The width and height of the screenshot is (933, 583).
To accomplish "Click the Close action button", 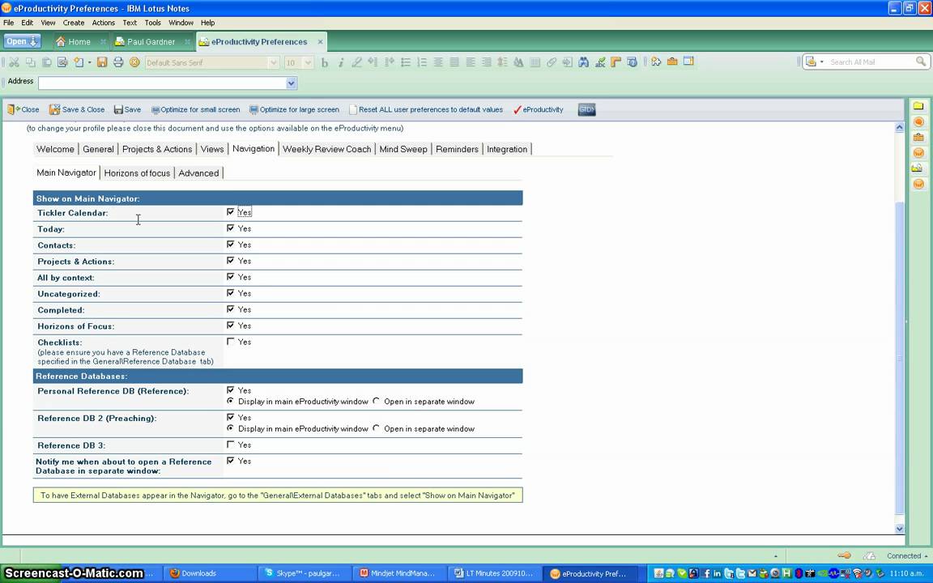I will point(23,109).
